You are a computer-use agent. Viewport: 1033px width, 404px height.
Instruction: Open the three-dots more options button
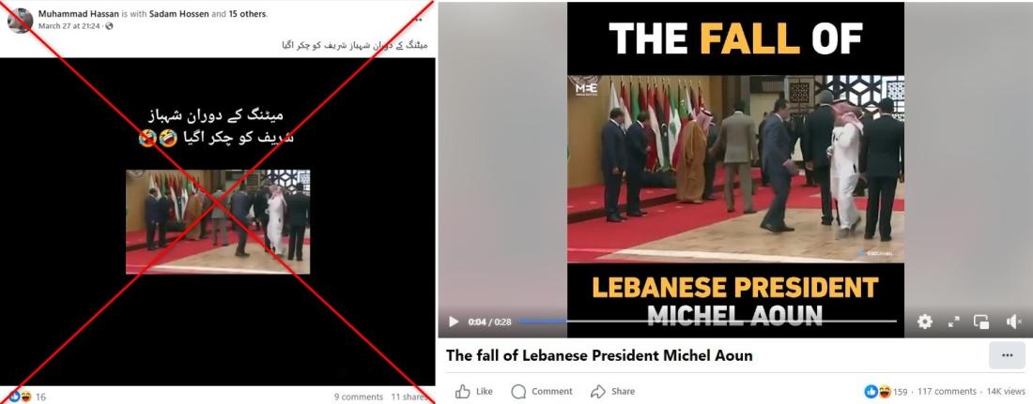tap(1007, 355)
